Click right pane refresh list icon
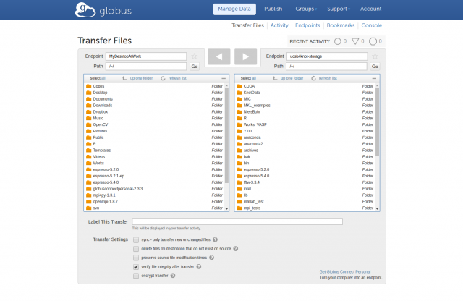Viewport: 463px width, 301px height. pyautogui.click(x=313, y=78)
